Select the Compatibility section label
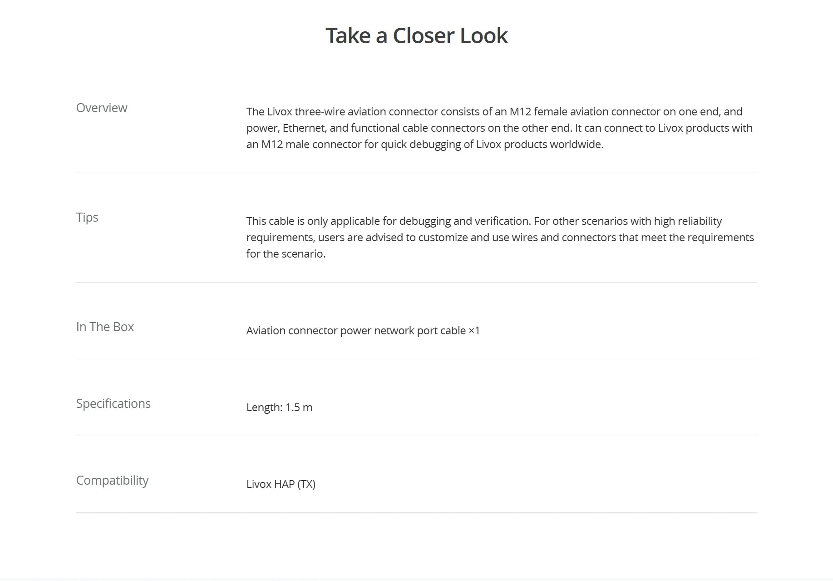 pyautogui.click(x=112, y=481)
